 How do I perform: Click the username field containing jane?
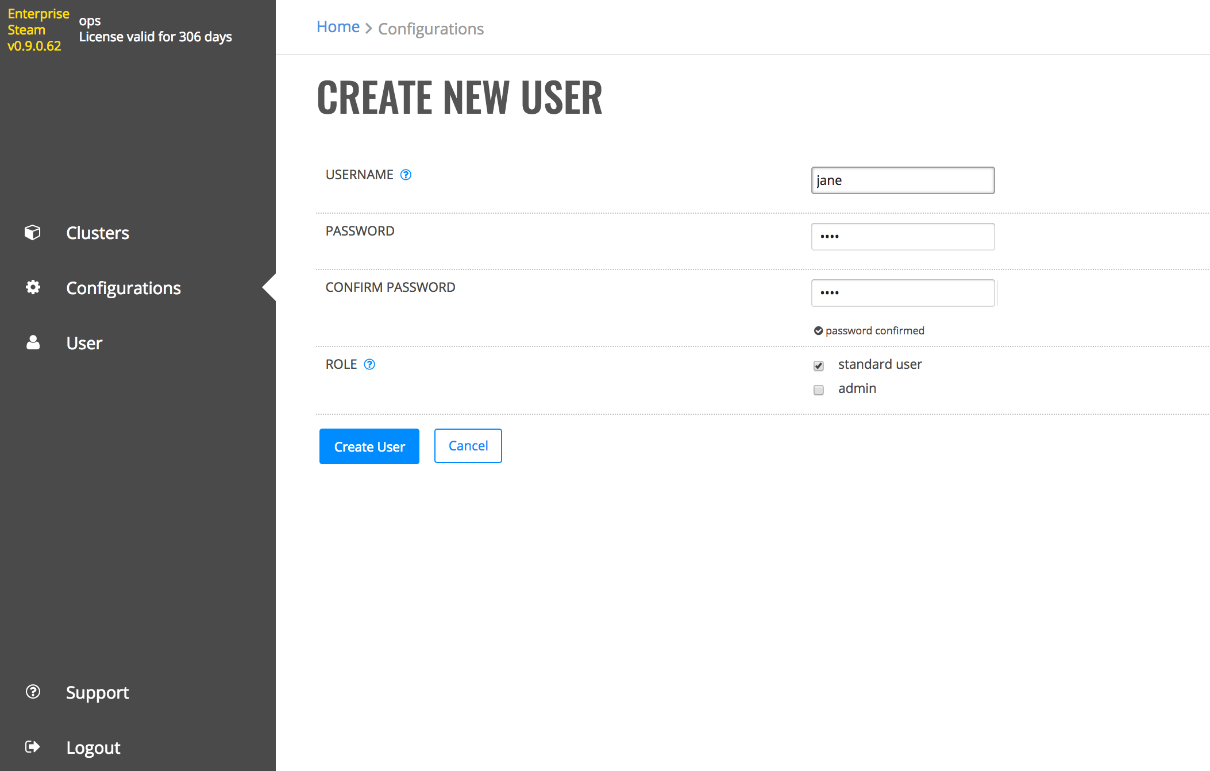(902, 180)
